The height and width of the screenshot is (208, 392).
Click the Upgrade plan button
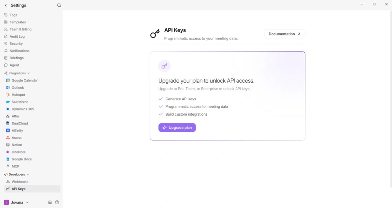tap(177, 128)
